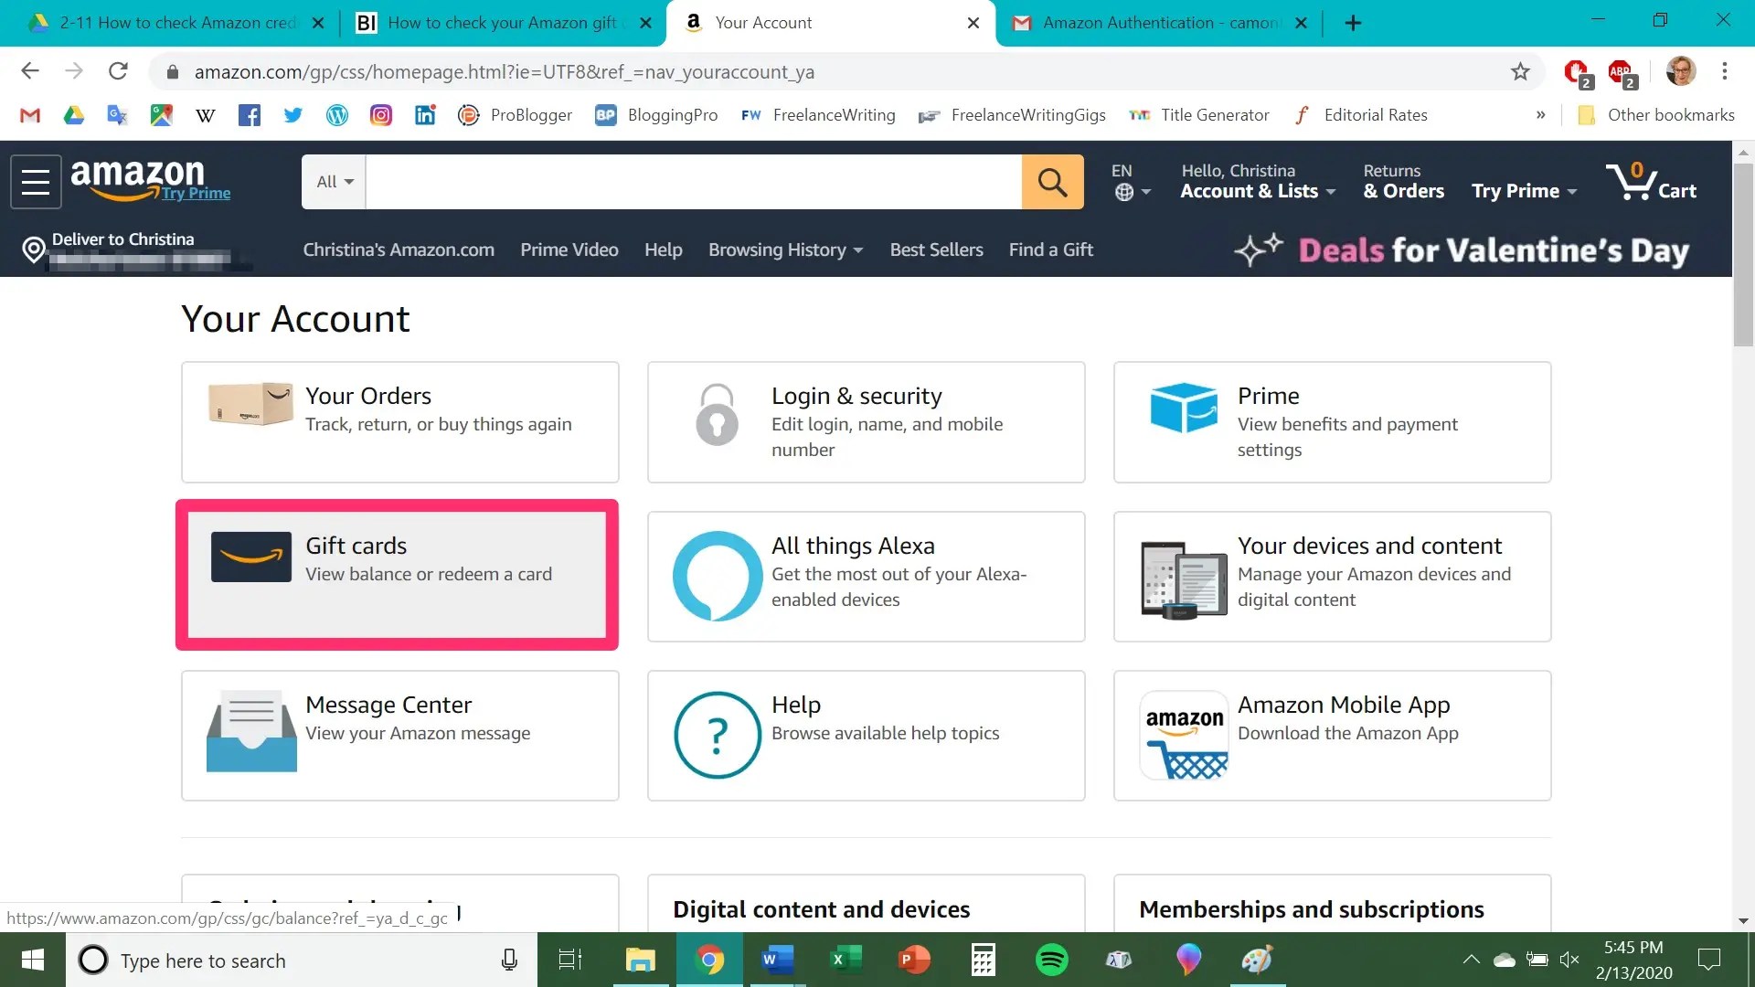Click the Amazon search magnifier button
The width and height of the screenshot is (1755, 987).
1052,182
